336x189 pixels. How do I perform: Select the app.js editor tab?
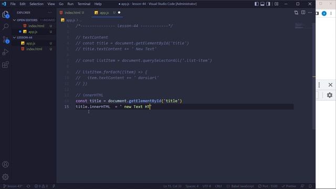tap(104, 13)
